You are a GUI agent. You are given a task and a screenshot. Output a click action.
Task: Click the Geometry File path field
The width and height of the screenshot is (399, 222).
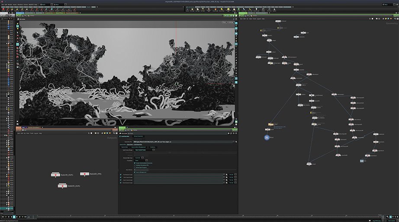pos(183,142)
